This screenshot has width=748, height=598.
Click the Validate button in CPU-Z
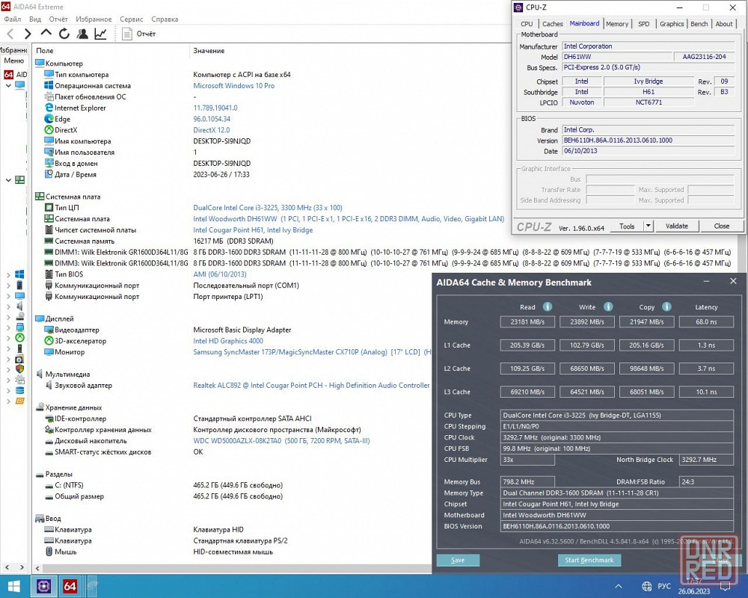point(676,226)
